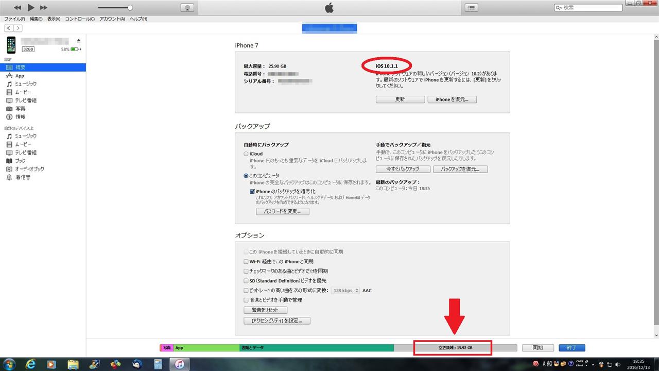Click the rewind playback button

pos(18,8)
